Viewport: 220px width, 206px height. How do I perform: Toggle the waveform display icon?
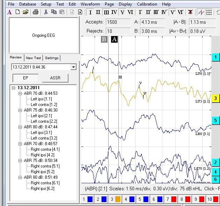tap(201, 12)
